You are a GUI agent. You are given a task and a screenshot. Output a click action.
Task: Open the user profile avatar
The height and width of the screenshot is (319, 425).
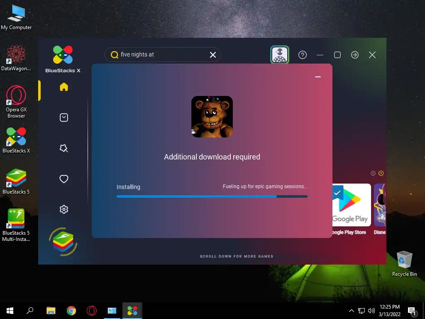280,54
